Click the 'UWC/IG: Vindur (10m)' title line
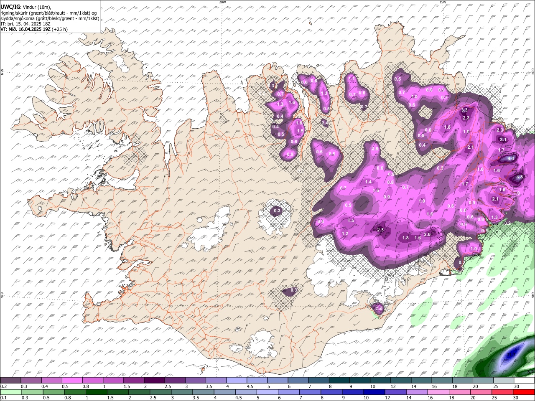The width and height of the screenshot is (535, 401). click(26, 7)
